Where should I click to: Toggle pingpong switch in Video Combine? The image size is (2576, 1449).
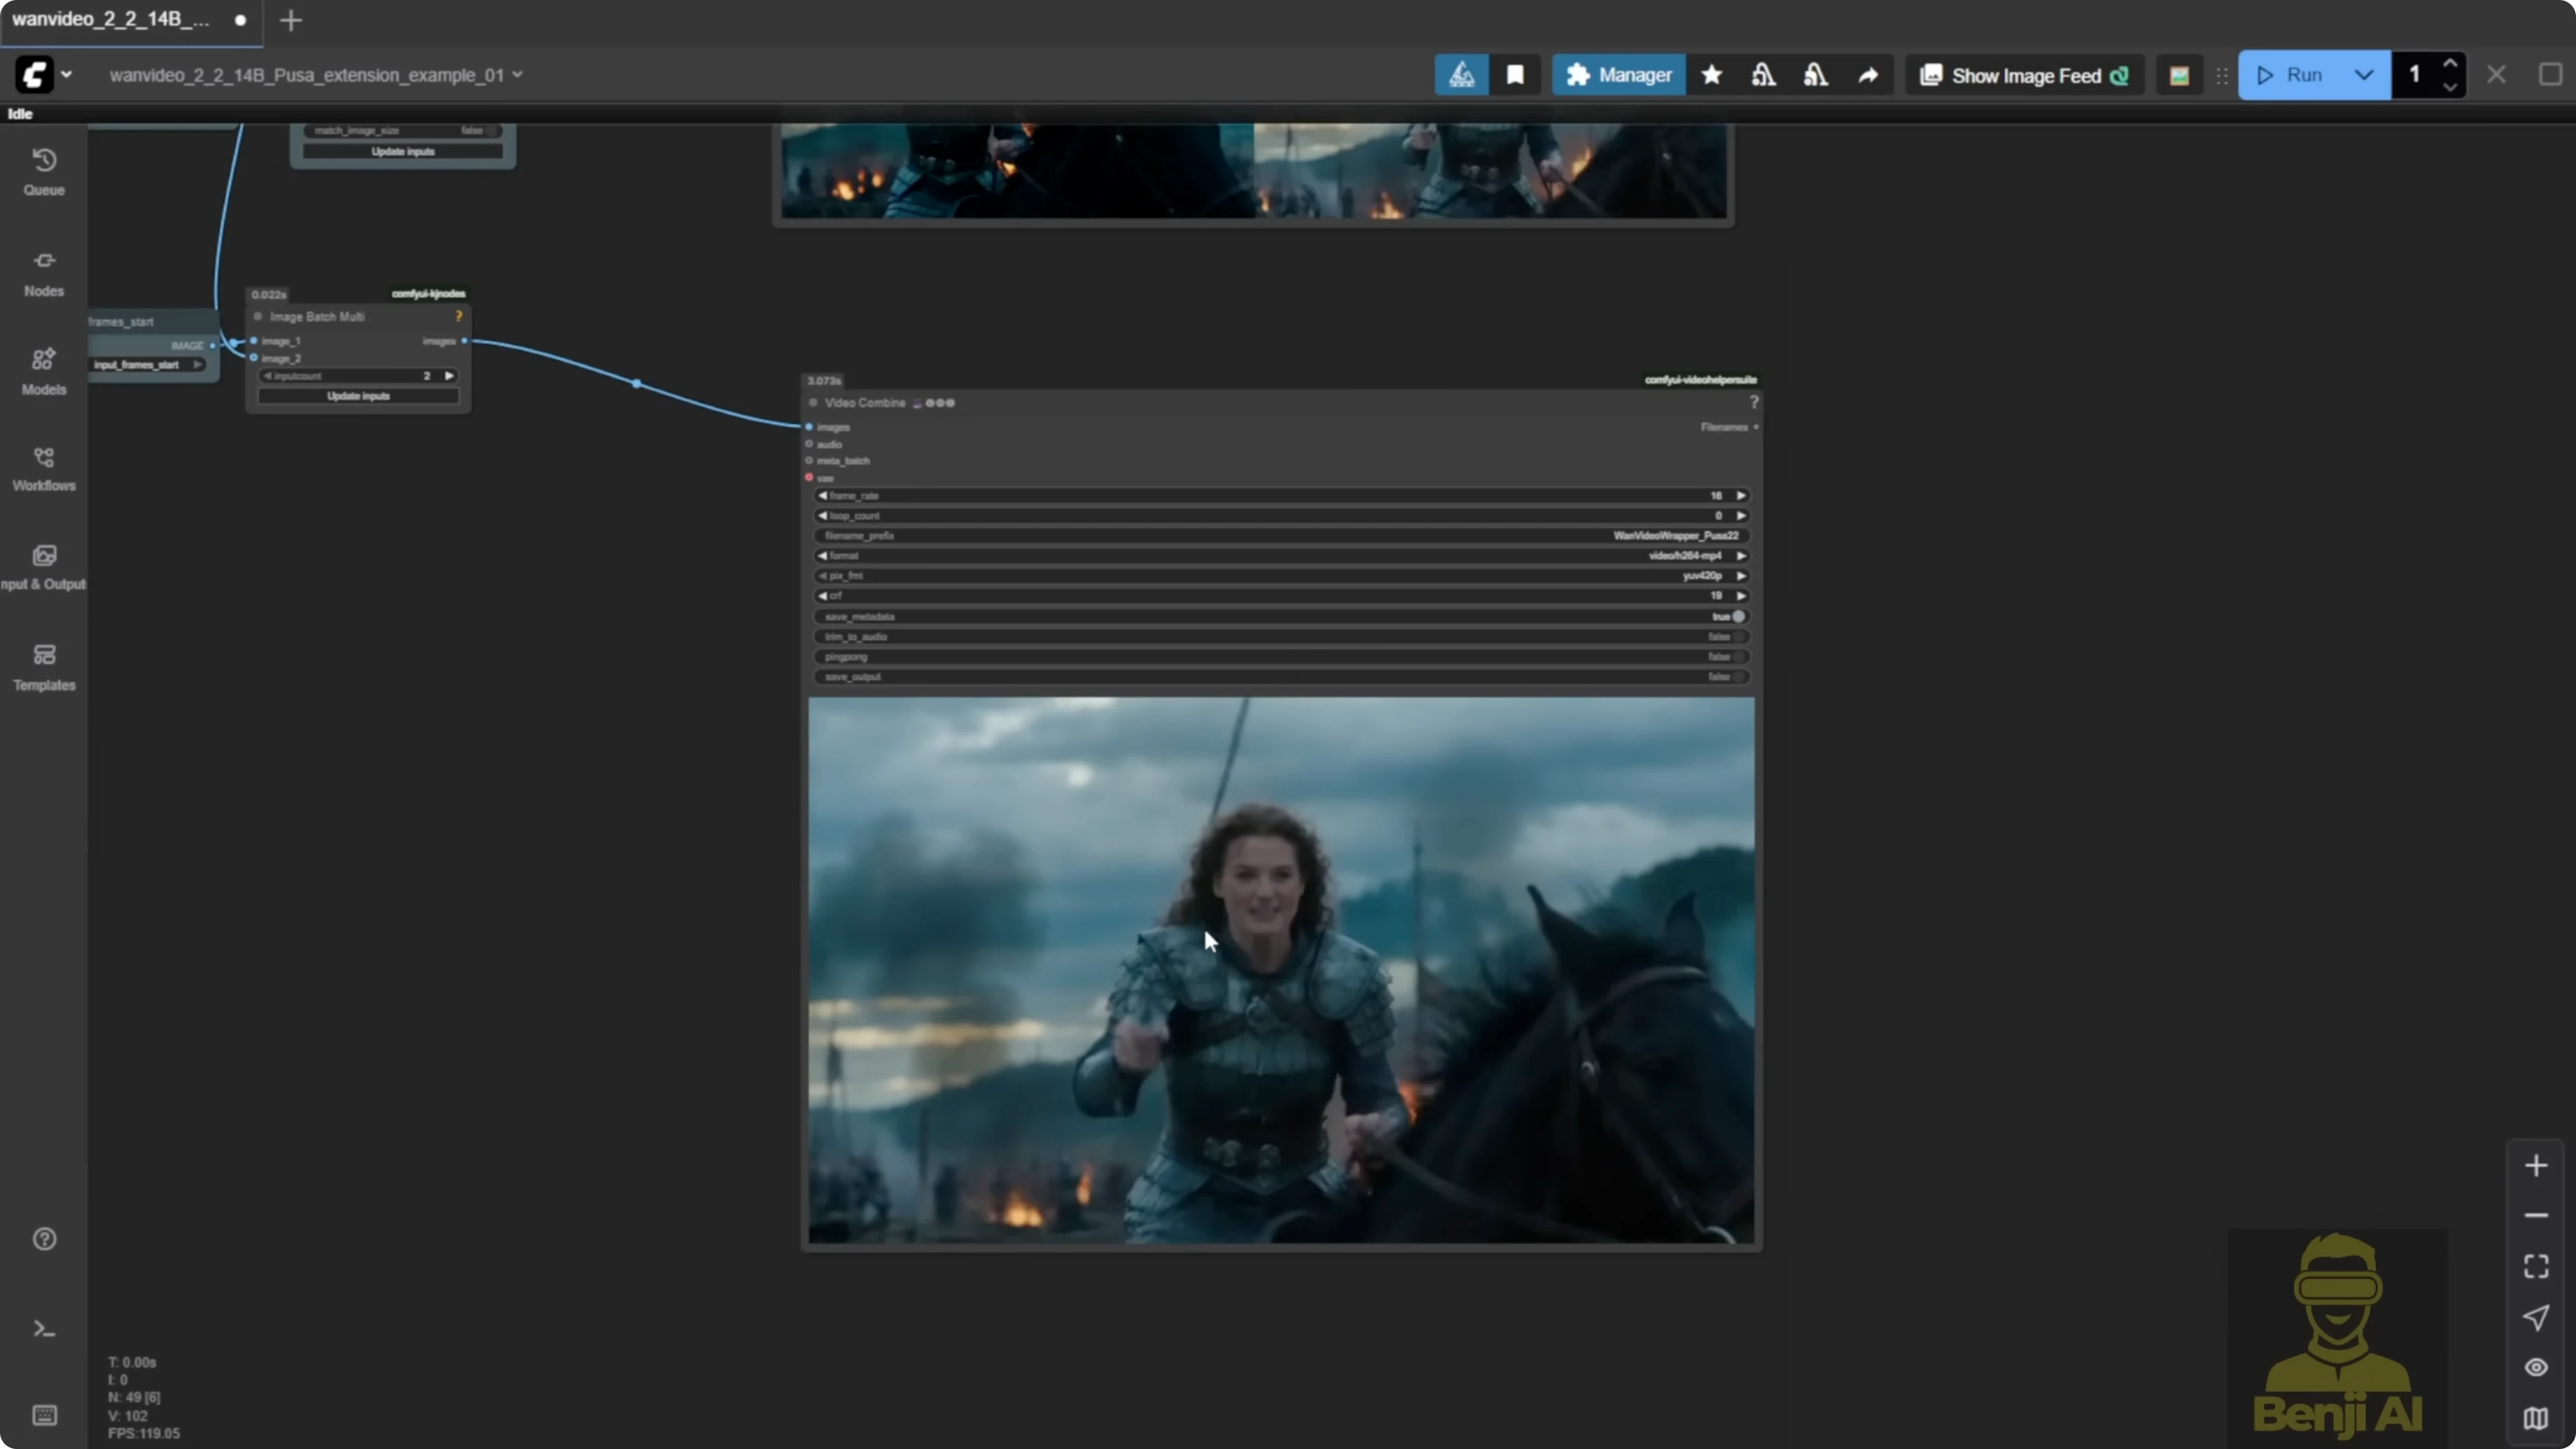[x=1738, y=657]
